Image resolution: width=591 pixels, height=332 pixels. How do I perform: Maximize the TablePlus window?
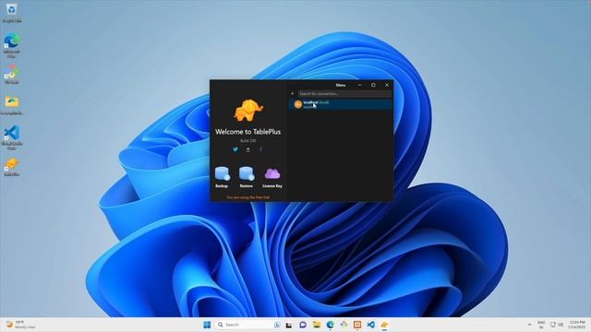373,85
